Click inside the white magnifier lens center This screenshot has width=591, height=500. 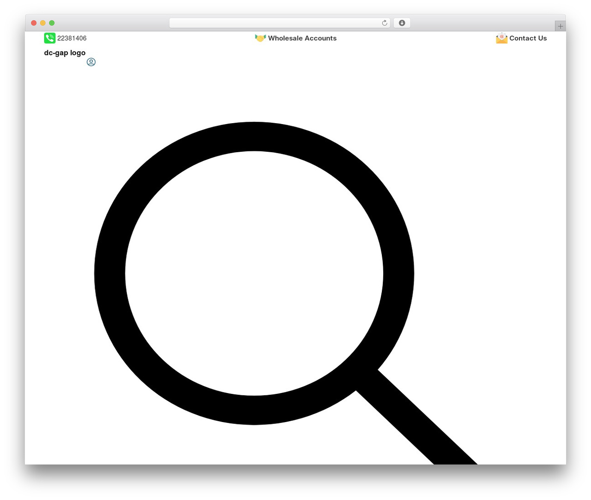(x=254, y=273)
